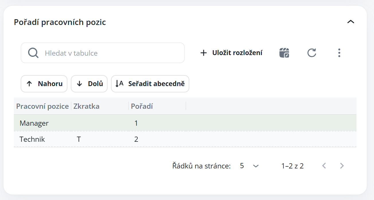374x200 pixels.
Task: Go to the next page
Action: (x=342, y=166)
